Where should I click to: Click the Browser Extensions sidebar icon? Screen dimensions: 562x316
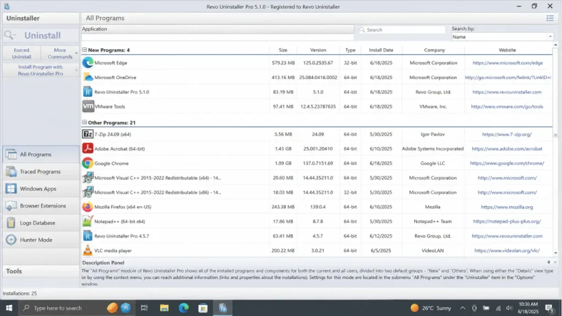pyautogui.click(x=11, y=206)
